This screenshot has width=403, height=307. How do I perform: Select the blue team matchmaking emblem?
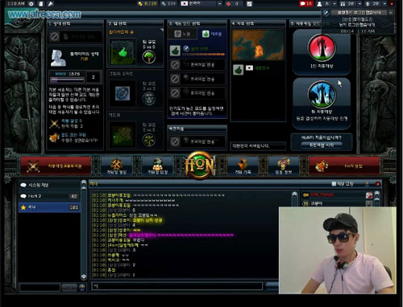click(322, 95)
